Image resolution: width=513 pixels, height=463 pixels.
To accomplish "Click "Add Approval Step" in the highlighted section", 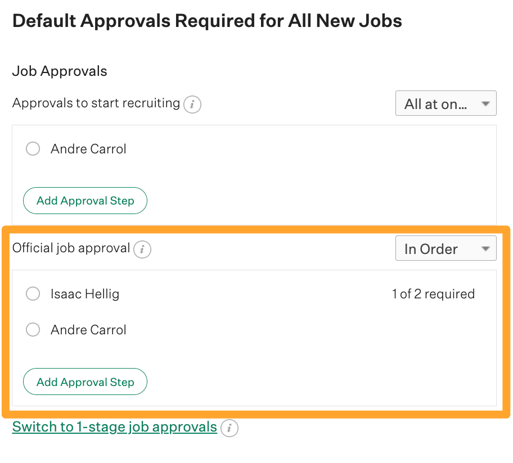I will pos(85,382).
